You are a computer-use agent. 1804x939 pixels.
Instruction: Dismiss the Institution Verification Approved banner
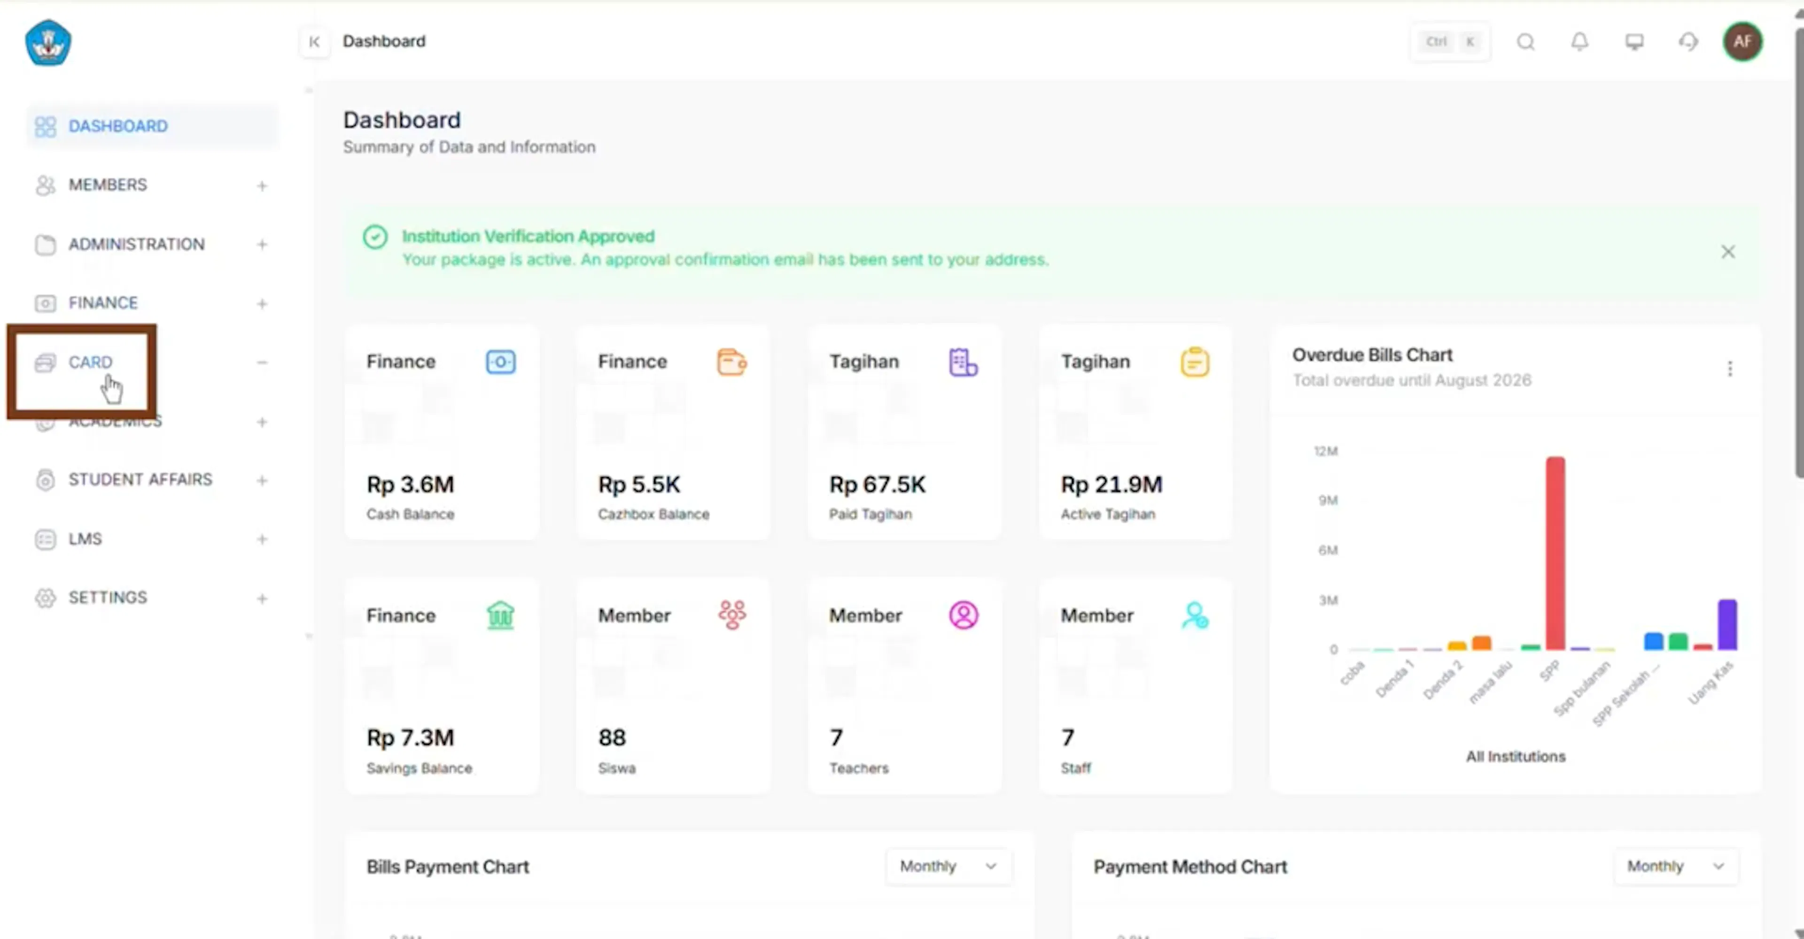pos(1728,252)
